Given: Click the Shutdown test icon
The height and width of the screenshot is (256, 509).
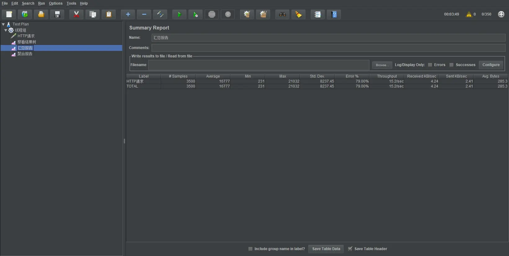Looking at the screenshot, I should click(228, 14).
